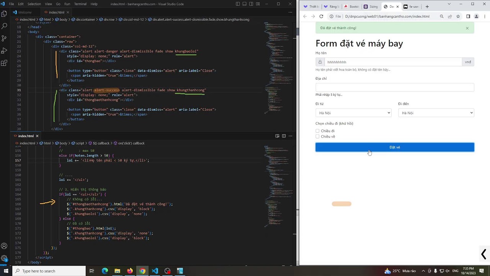The image size is (490, 276).
Task: Open More Actions for lower editor group
Action: (x=290, y=136)
